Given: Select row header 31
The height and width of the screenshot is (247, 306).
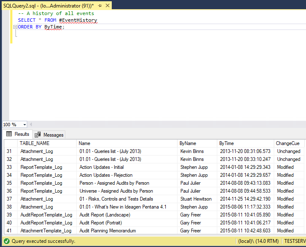Looking at the screenshot, I should click(11, 151).
